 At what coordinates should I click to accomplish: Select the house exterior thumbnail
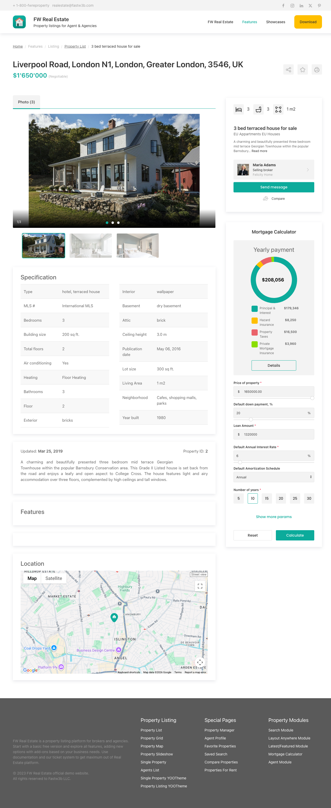tap(44, 246)
